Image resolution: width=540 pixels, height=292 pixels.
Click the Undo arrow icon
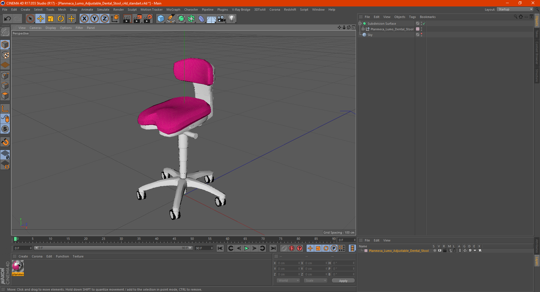click(8, 19)
